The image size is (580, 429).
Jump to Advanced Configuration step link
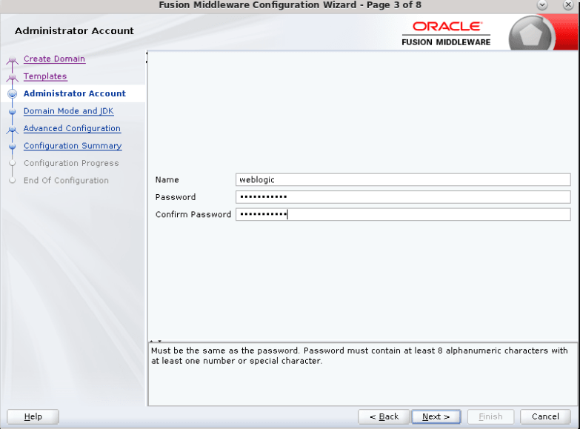(x=72, y=128)
